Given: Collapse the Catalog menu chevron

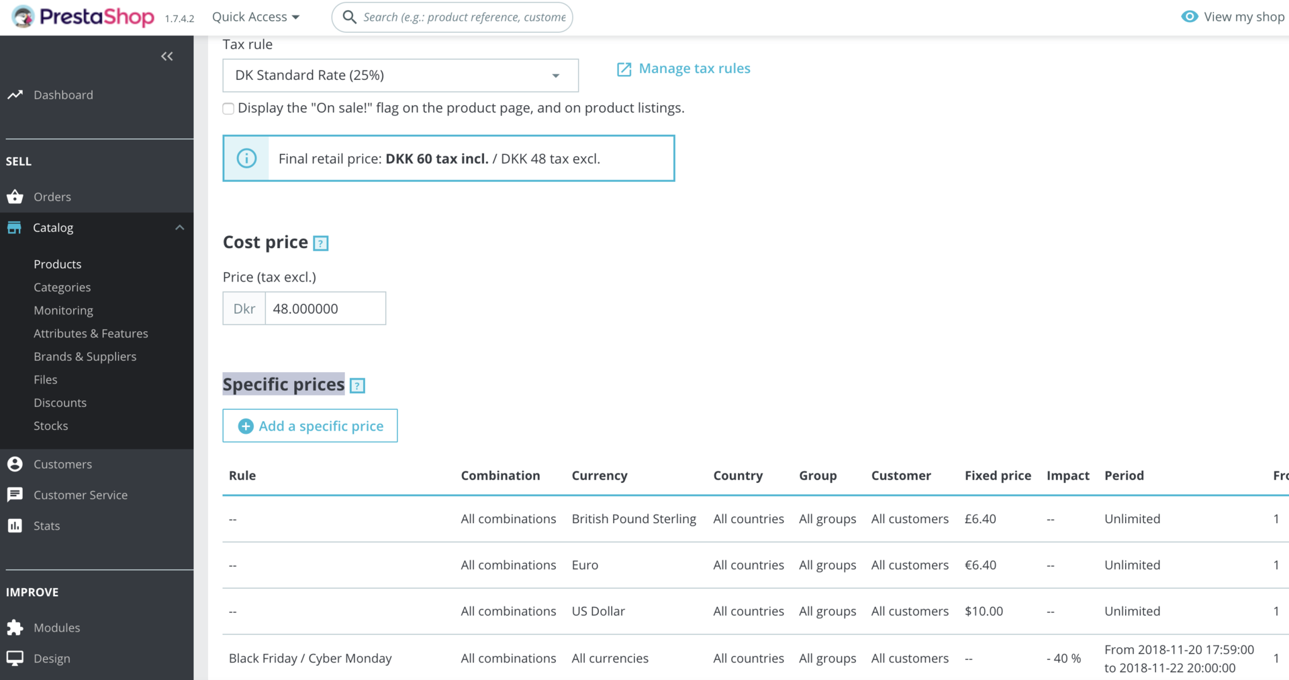Looking at the screenshot, I should pyautogui.click(x=179, y=227).
